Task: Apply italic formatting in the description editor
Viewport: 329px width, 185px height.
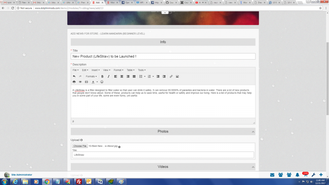Action: click(x=109, y=76)
